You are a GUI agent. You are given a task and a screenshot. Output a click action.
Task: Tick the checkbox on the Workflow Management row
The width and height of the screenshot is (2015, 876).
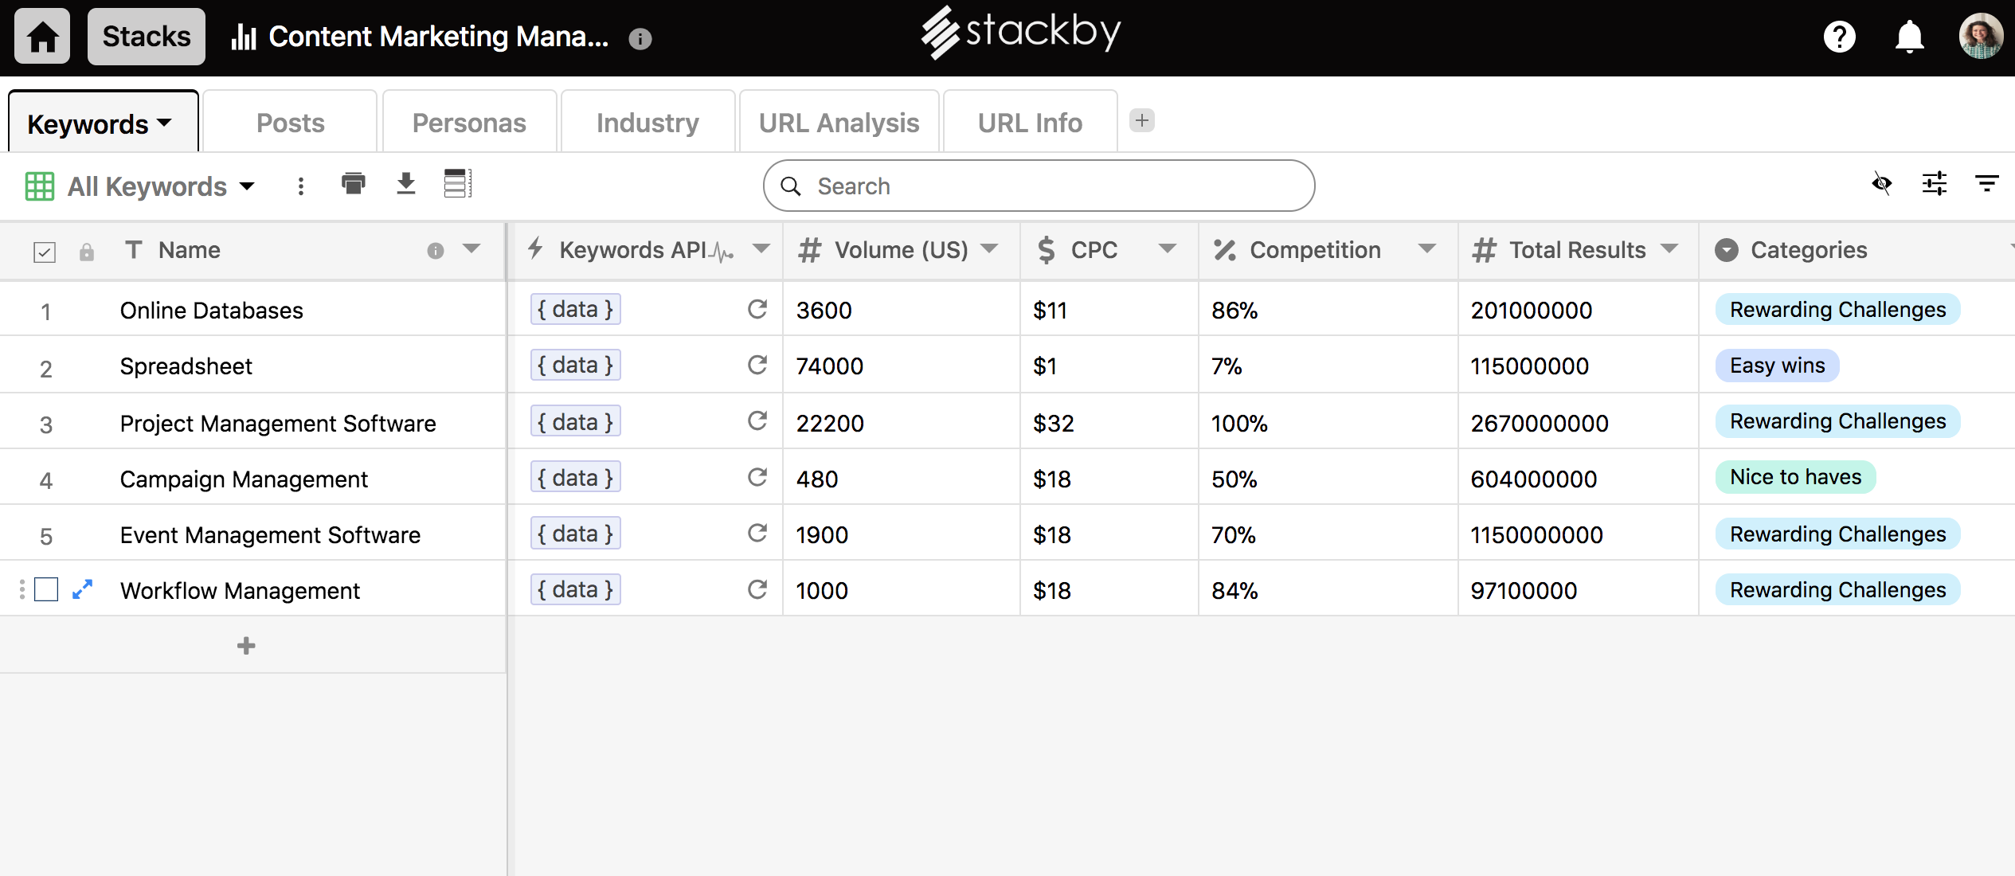(47, 590)
